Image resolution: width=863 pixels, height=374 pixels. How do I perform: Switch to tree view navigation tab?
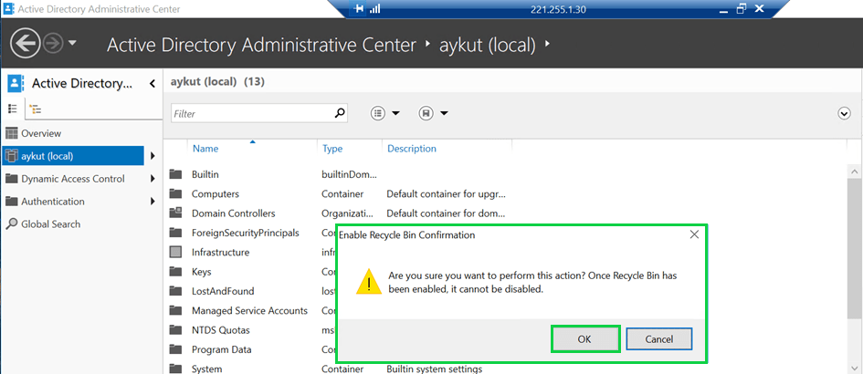(x=36, y=109)
